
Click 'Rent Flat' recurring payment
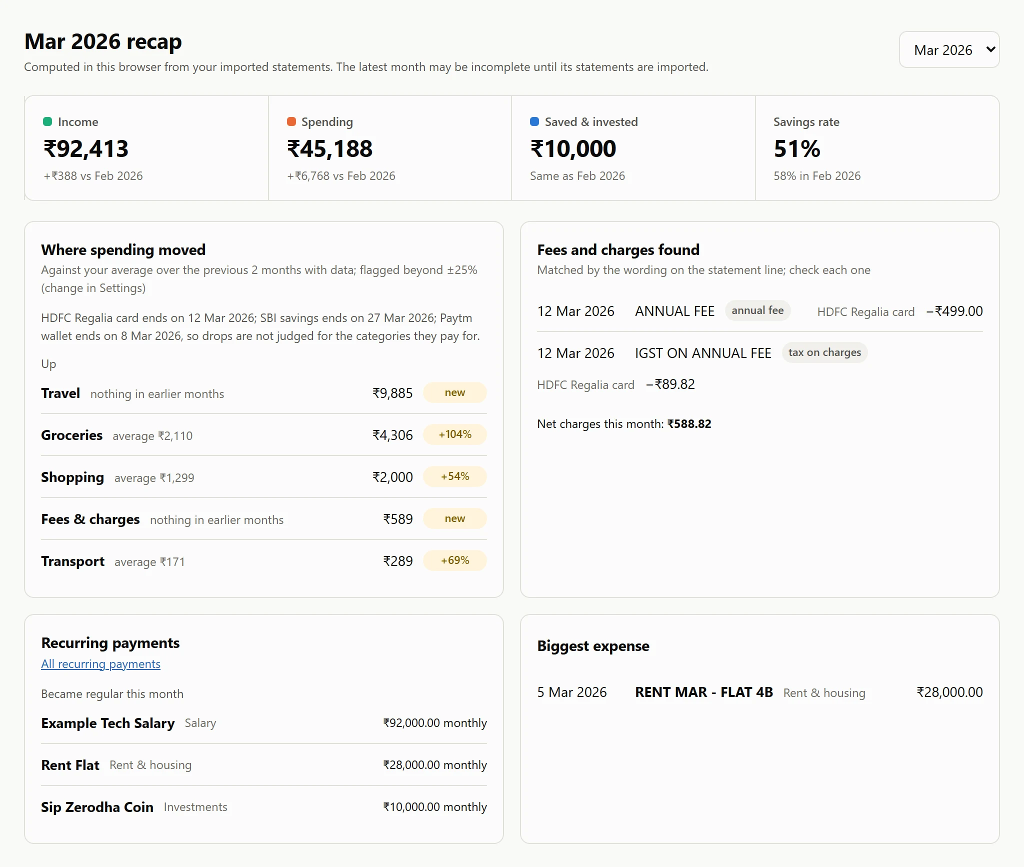tap(70, 765)
